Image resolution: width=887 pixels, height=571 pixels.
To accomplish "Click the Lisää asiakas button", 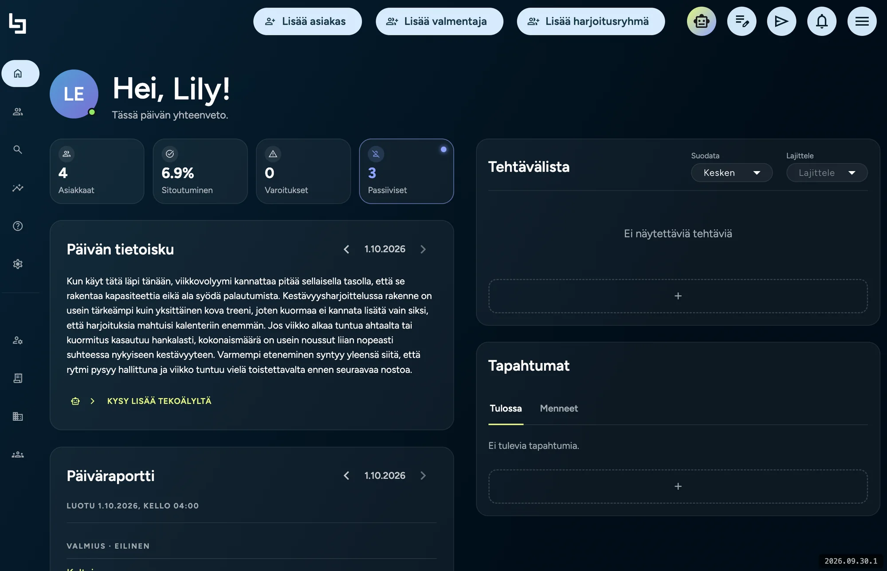I will click(307, 21).
